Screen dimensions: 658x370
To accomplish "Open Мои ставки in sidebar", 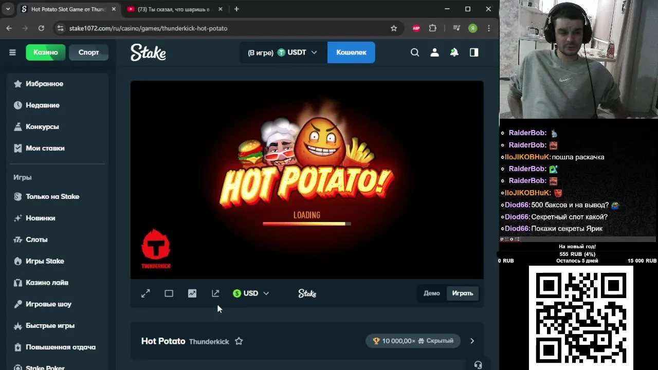I will pyautogui.click(x=57, y=149).
